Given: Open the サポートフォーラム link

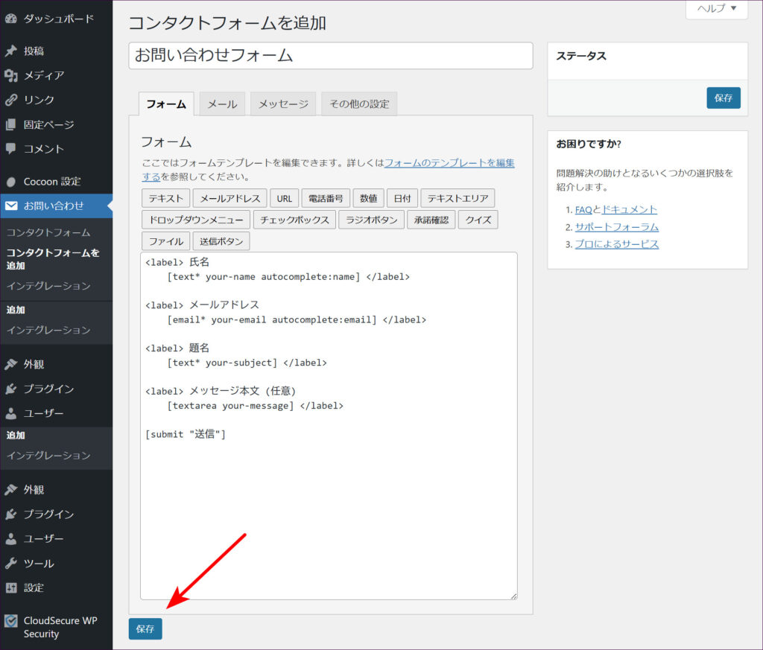Looking at the screenshot, I should pyautogui.click(x=616, y=227).
